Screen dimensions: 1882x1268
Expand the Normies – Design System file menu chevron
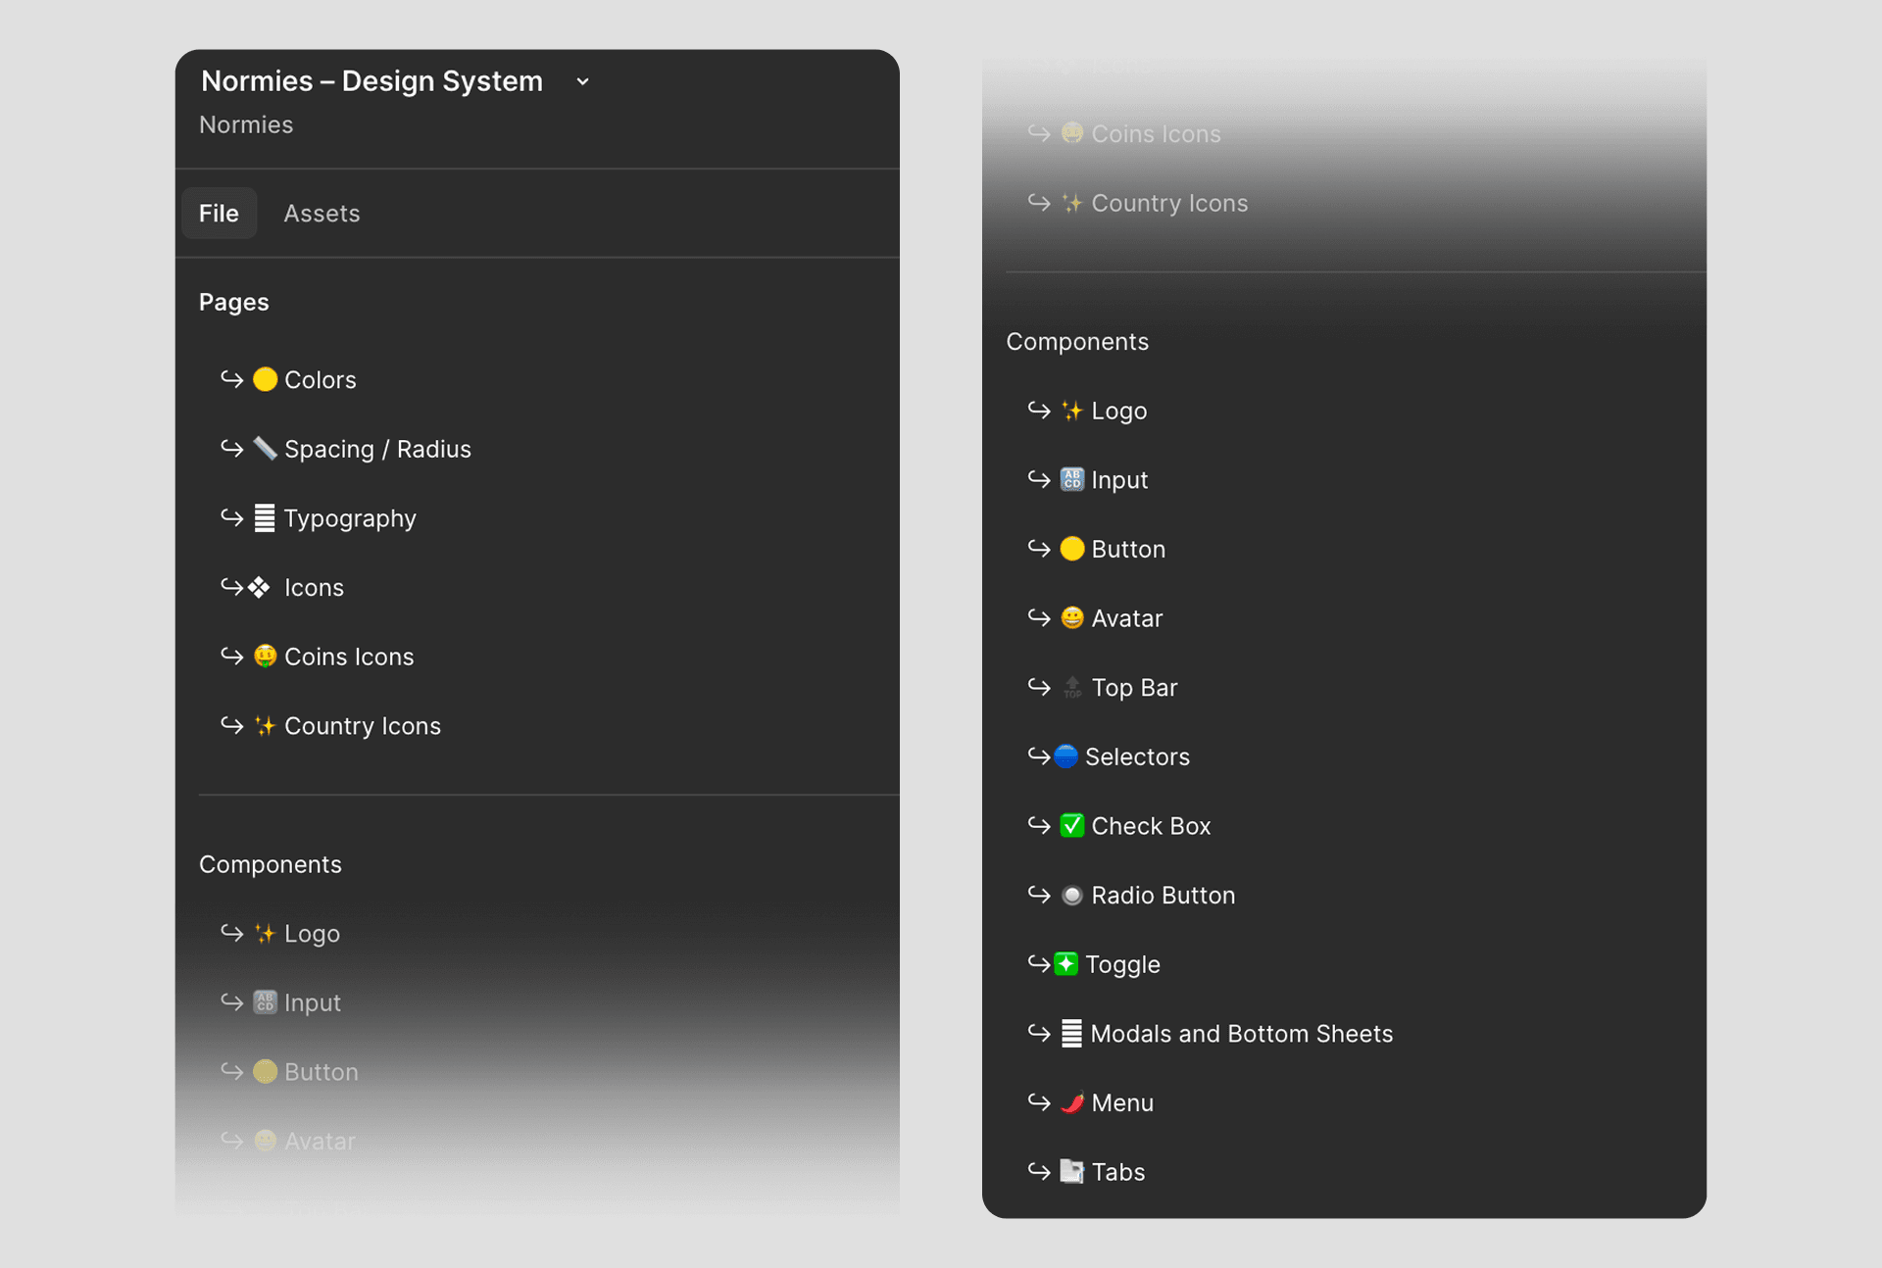pyautogui.click(x=583, y=81)
